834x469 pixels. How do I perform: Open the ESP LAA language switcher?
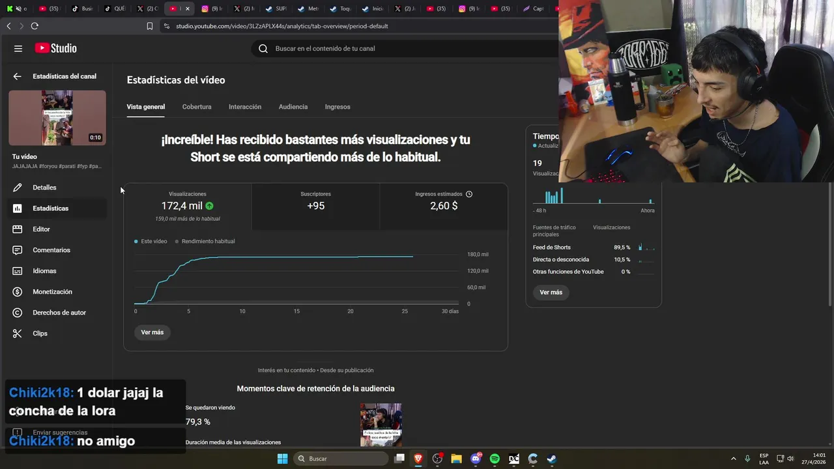pos(764,459)
